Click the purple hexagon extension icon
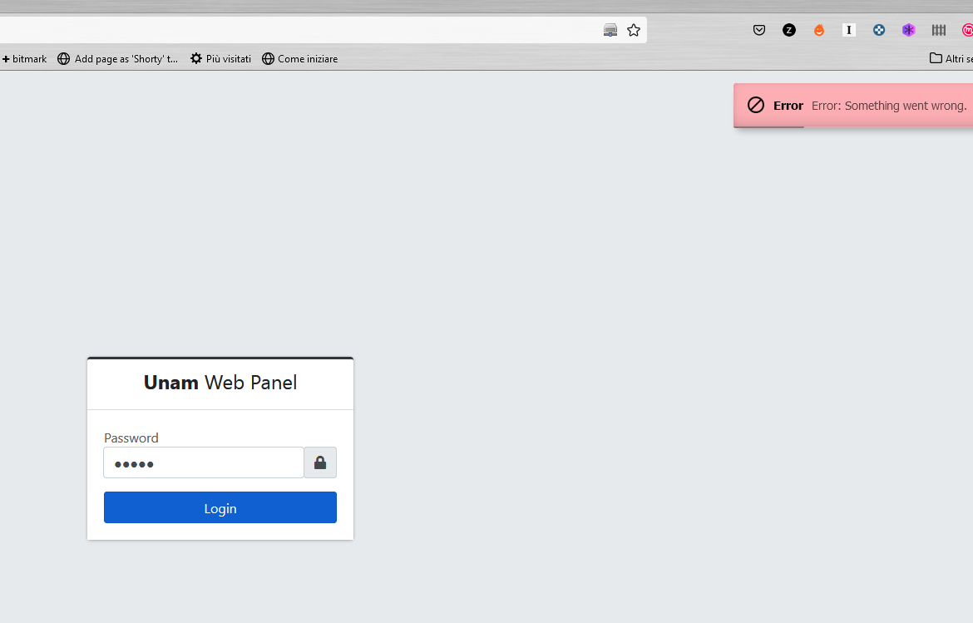Image resolution: width=973 pixels, height=623 pixels. pyautogui.click(x=908, y=30)
